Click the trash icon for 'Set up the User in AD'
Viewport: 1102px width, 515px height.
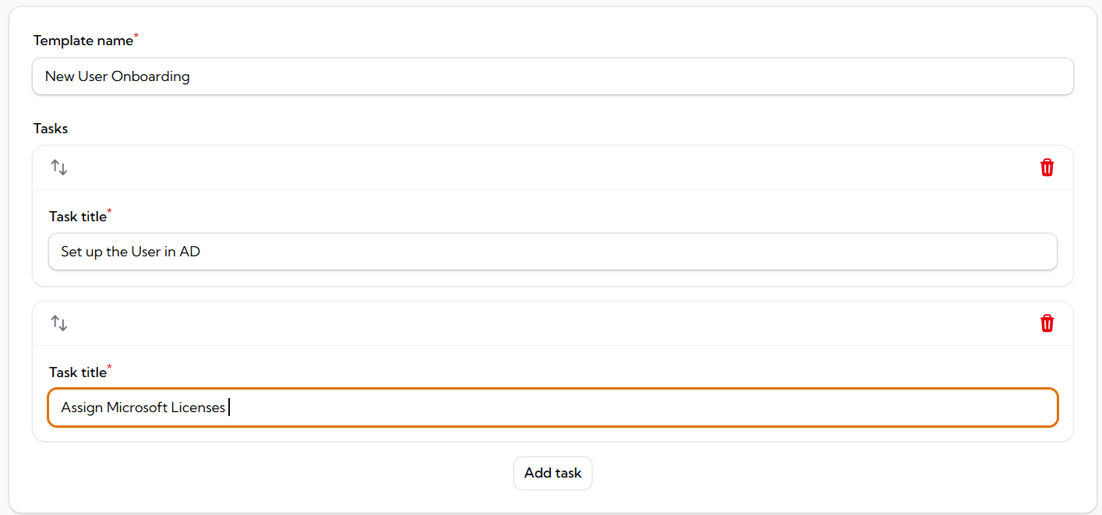point(1047,167)
